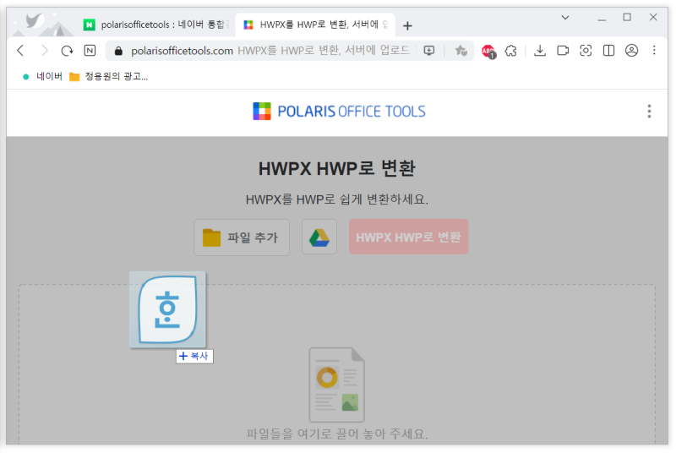Click the Google Drive upload button
Viewport: 676px width, 453px height.
tap(319, 237)
